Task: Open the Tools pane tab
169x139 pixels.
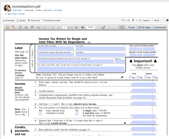Action: click(x=131, y=27)
